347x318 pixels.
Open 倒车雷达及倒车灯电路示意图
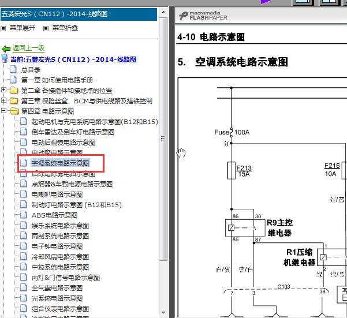tap(73, 132)
